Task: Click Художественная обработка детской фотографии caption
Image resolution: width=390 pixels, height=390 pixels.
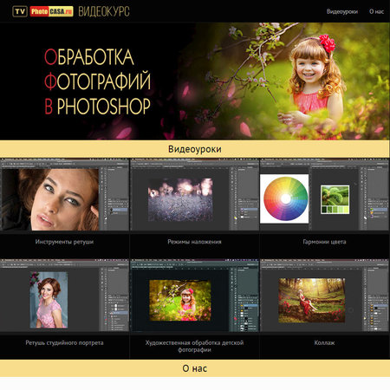Action: point(194,346)
